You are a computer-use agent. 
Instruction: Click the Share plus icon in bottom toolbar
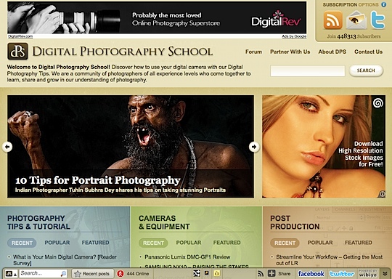coord(271,273)
